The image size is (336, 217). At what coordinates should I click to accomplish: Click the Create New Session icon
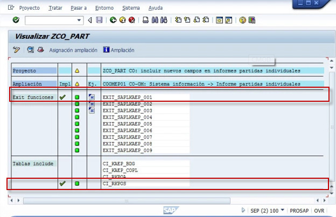(x=219, y=20)
